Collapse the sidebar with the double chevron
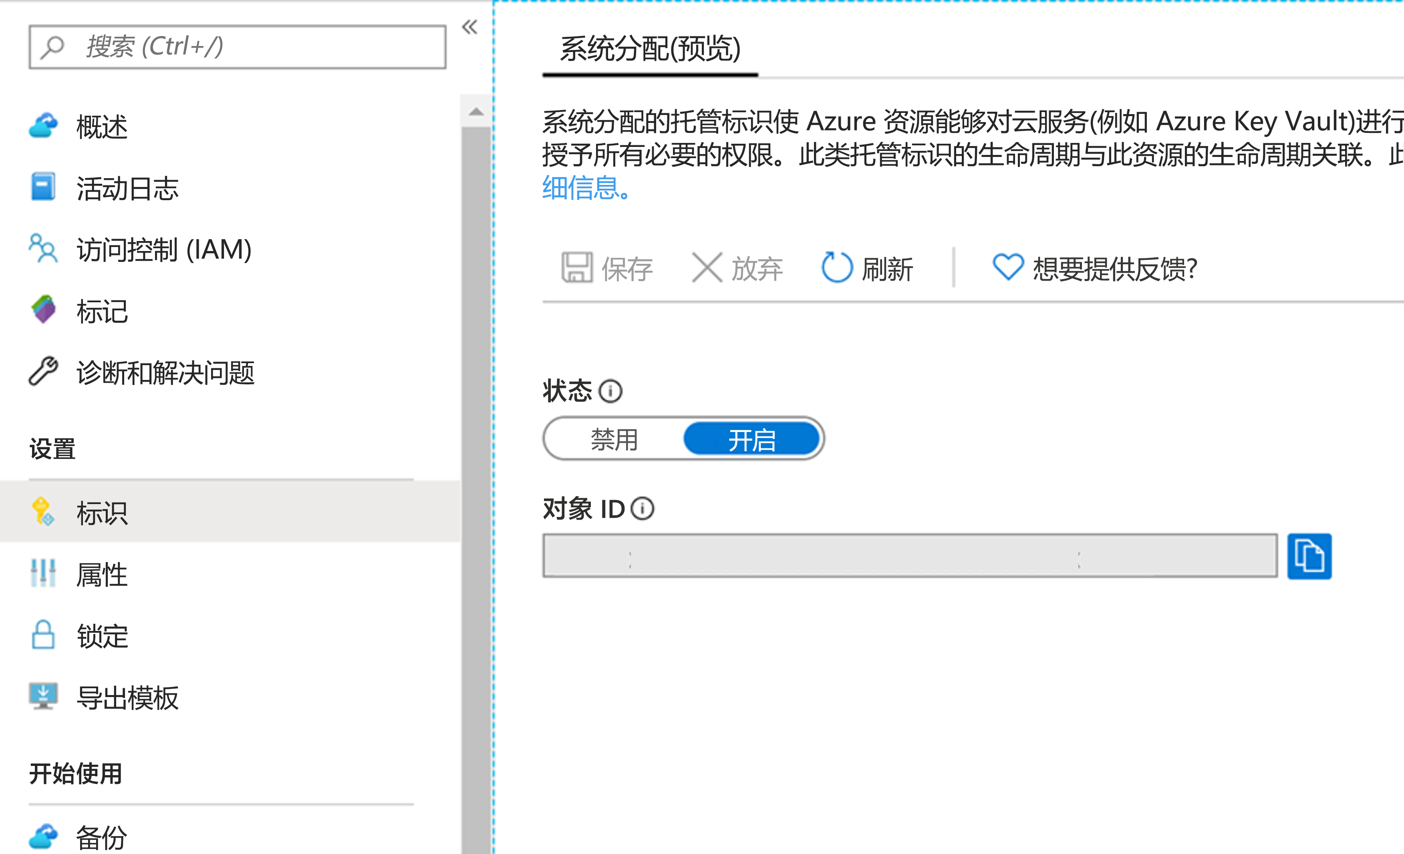 click(469, 27)
